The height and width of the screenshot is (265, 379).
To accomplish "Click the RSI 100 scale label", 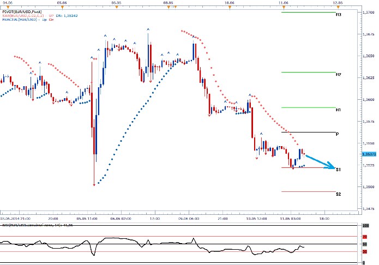I will tap(365, 225).
